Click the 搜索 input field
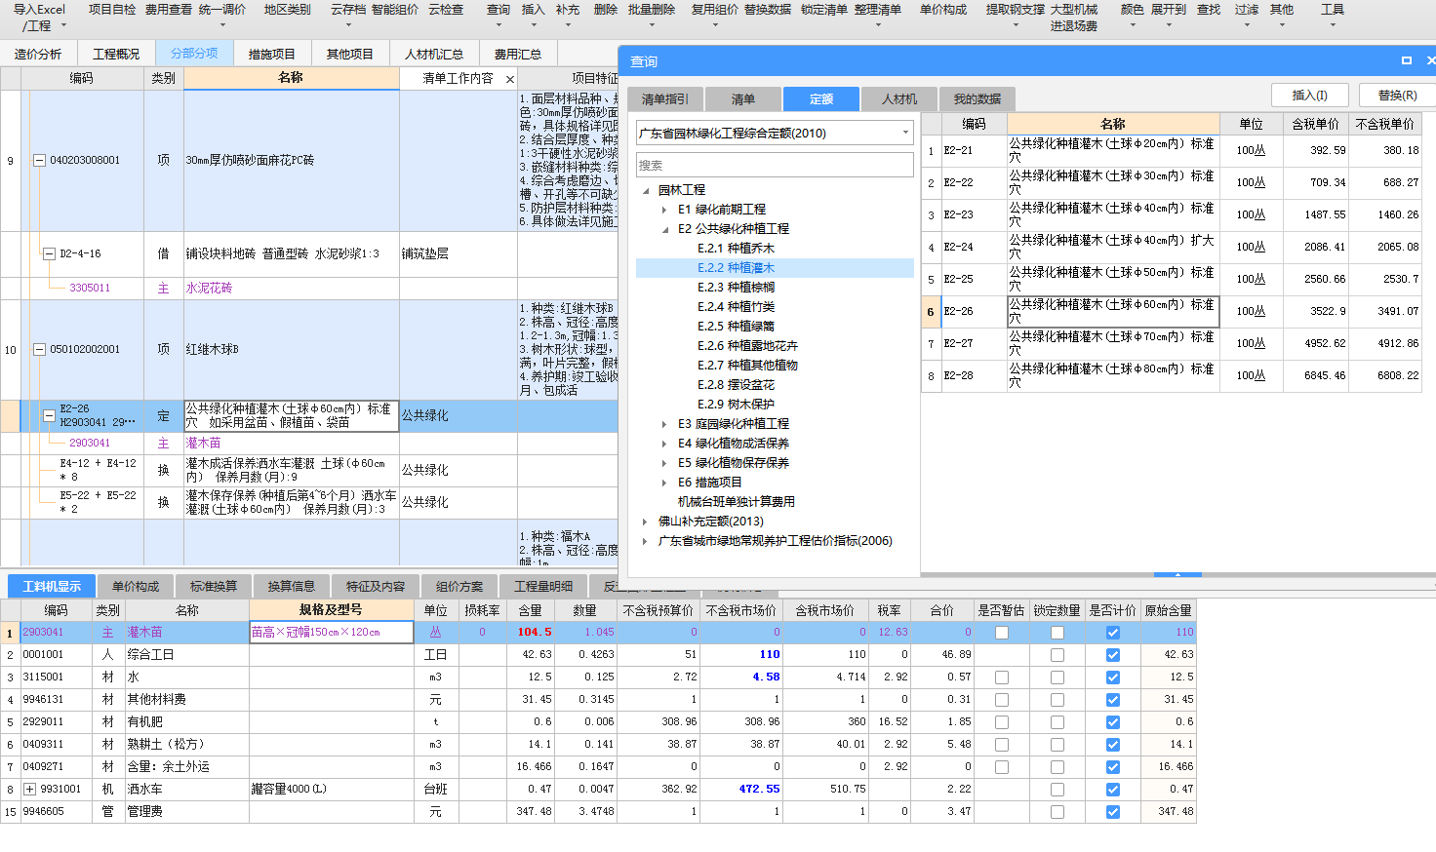The width and height of the screenshot is (1436, 852). click(775, 165)
